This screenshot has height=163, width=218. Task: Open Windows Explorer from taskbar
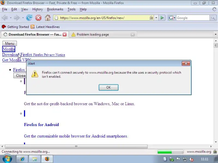(35, 159)
